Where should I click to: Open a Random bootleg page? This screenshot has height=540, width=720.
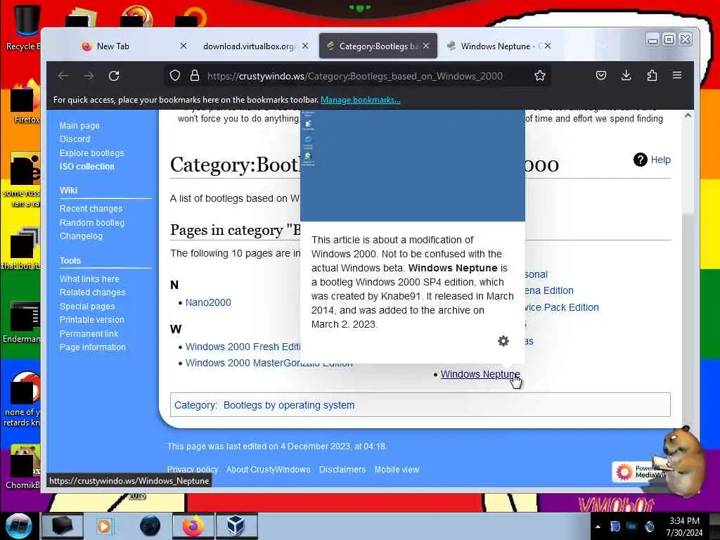point(92,223)
